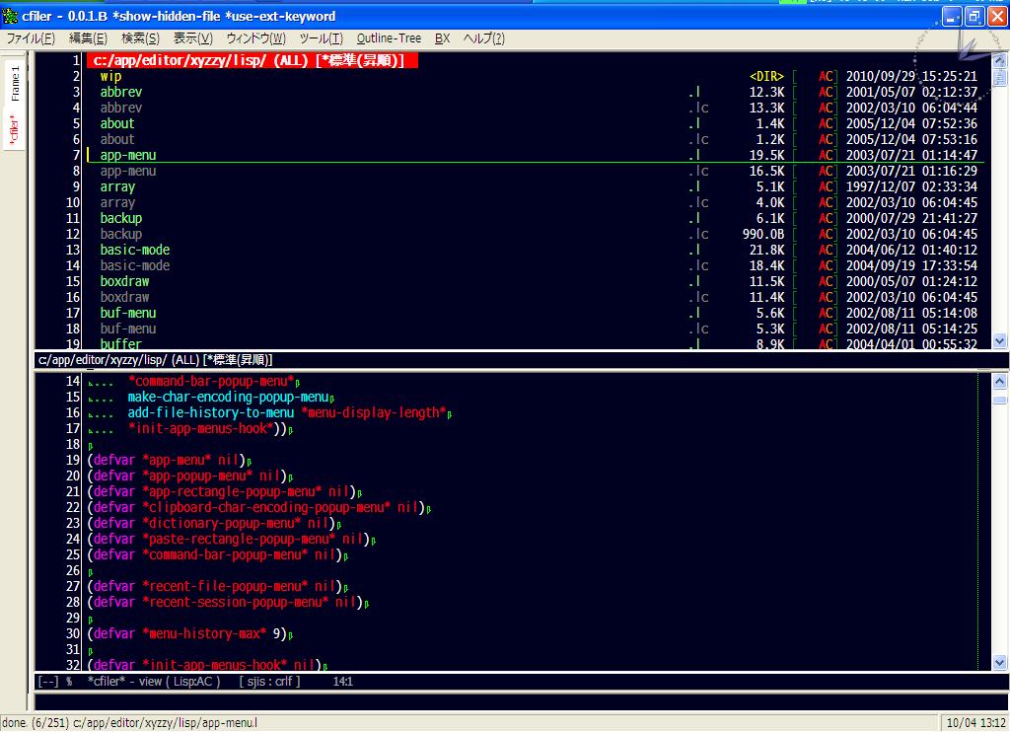The height and width of the screenshot is (732, 1010).
Task: Click the (defvar *menu-history-max* 9) line
Action: click(187, 634)
